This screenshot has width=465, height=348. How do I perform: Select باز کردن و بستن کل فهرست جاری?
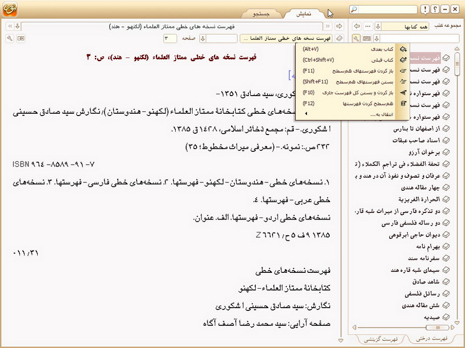[x=352, y=93]
